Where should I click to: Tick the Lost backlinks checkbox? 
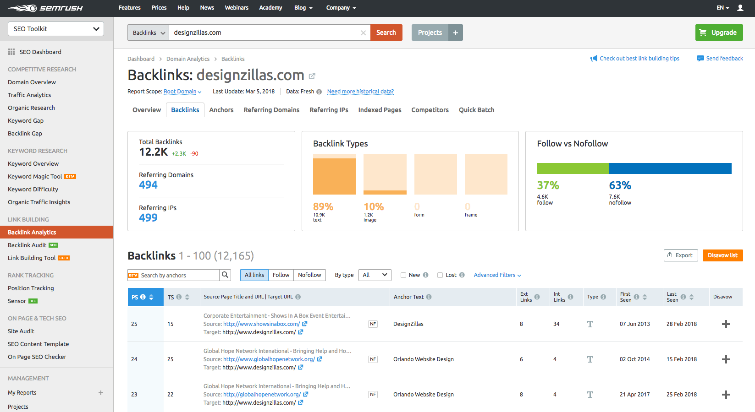[440, 275]
